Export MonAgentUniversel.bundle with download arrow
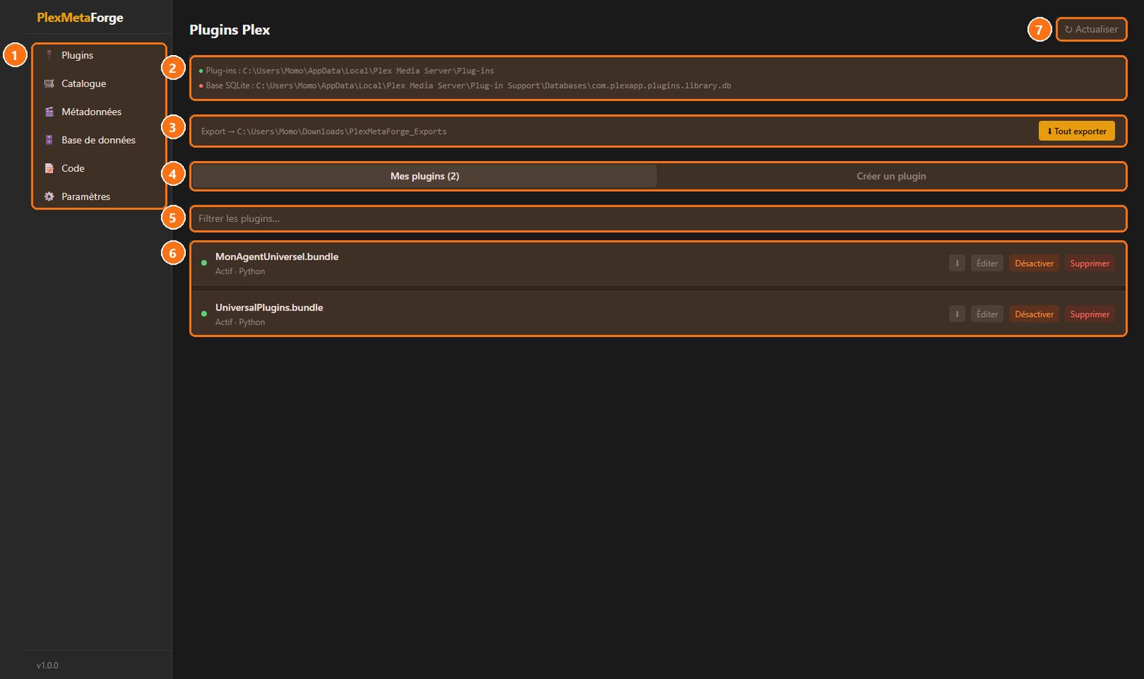This screenshot has width=1144, height=679. (x=957, y=263)
